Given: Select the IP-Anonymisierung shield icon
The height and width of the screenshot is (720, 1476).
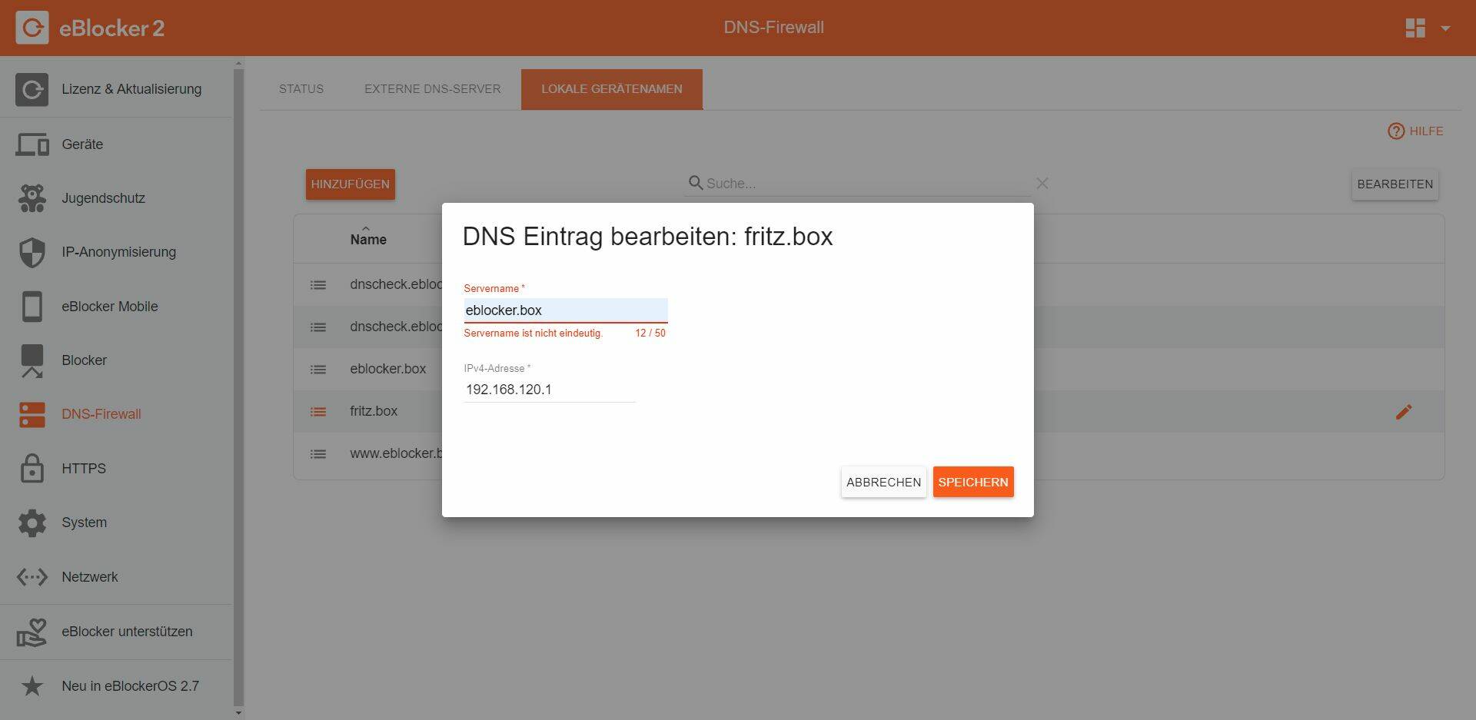Looking at the screenshot, I should point(32,252).
